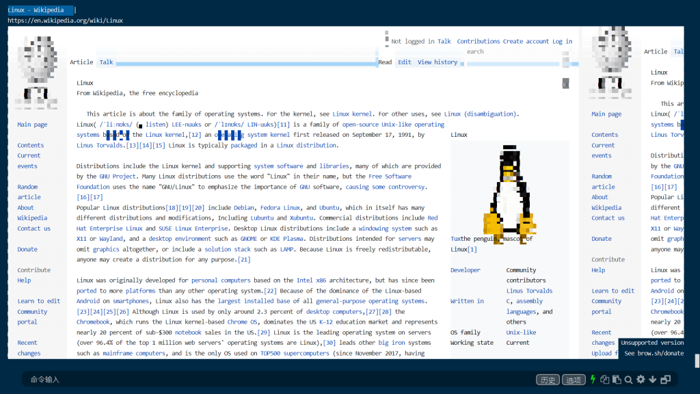Click the Intel x86 link
This screenshot has height=394, width=700.
click(311, 280)
